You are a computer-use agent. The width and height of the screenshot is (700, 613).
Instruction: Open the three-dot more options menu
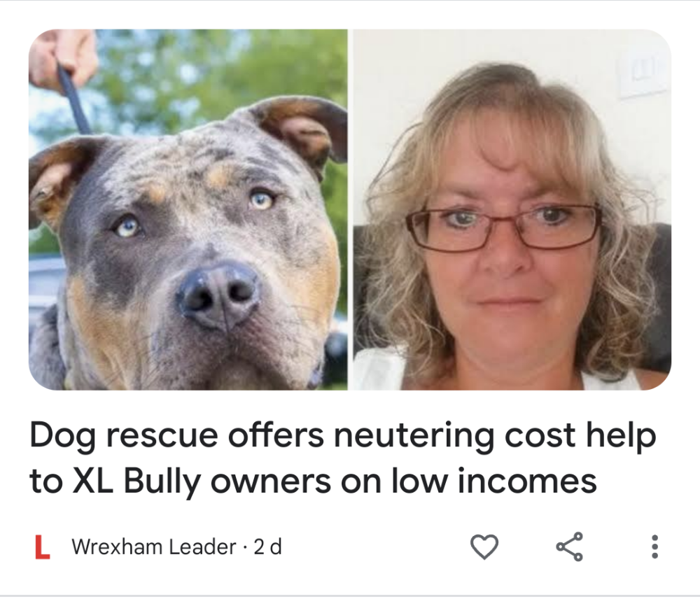[654, 547]
